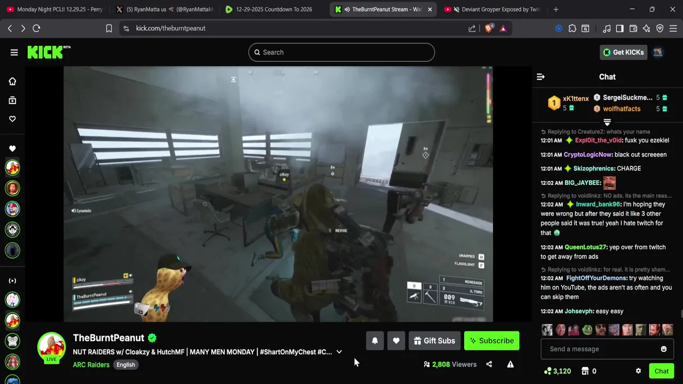Open the user profile avatar menu
683x384 pixels.
pyautogui.click(x=658, y=52)
